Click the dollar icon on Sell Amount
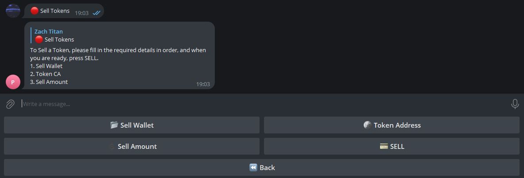Viewport: 524px width, 178px height. pyautogui.click(x=112, y=147)
